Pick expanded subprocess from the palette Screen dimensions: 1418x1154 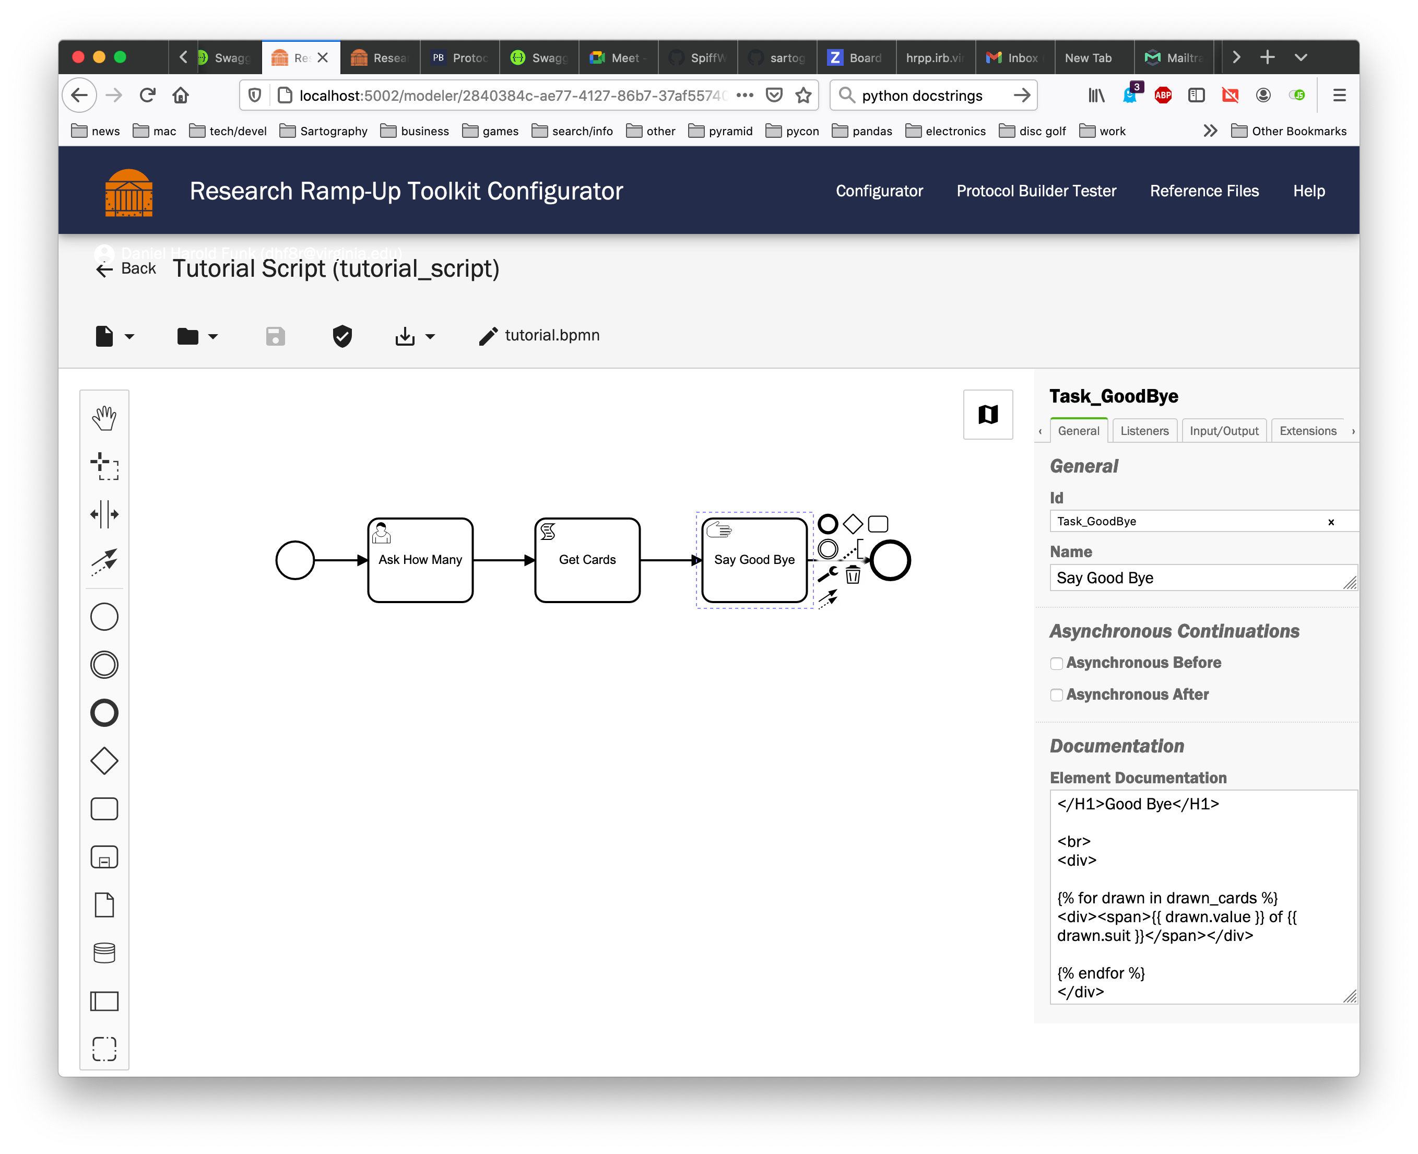[104, 857]
